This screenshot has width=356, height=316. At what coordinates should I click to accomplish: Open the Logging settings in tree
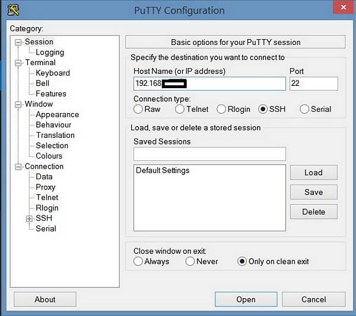[x=50, y=52]
